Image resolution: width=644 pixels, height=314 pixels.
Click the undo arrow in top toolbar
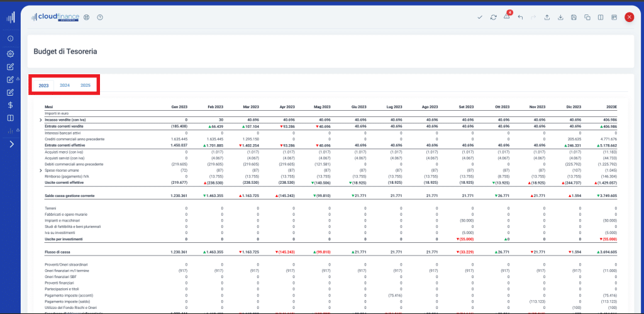520,18
